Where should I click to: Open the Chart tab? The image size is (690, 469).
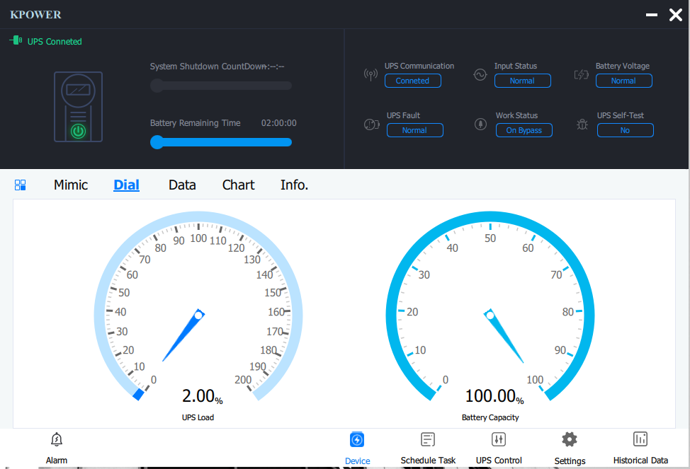point(239,185)
